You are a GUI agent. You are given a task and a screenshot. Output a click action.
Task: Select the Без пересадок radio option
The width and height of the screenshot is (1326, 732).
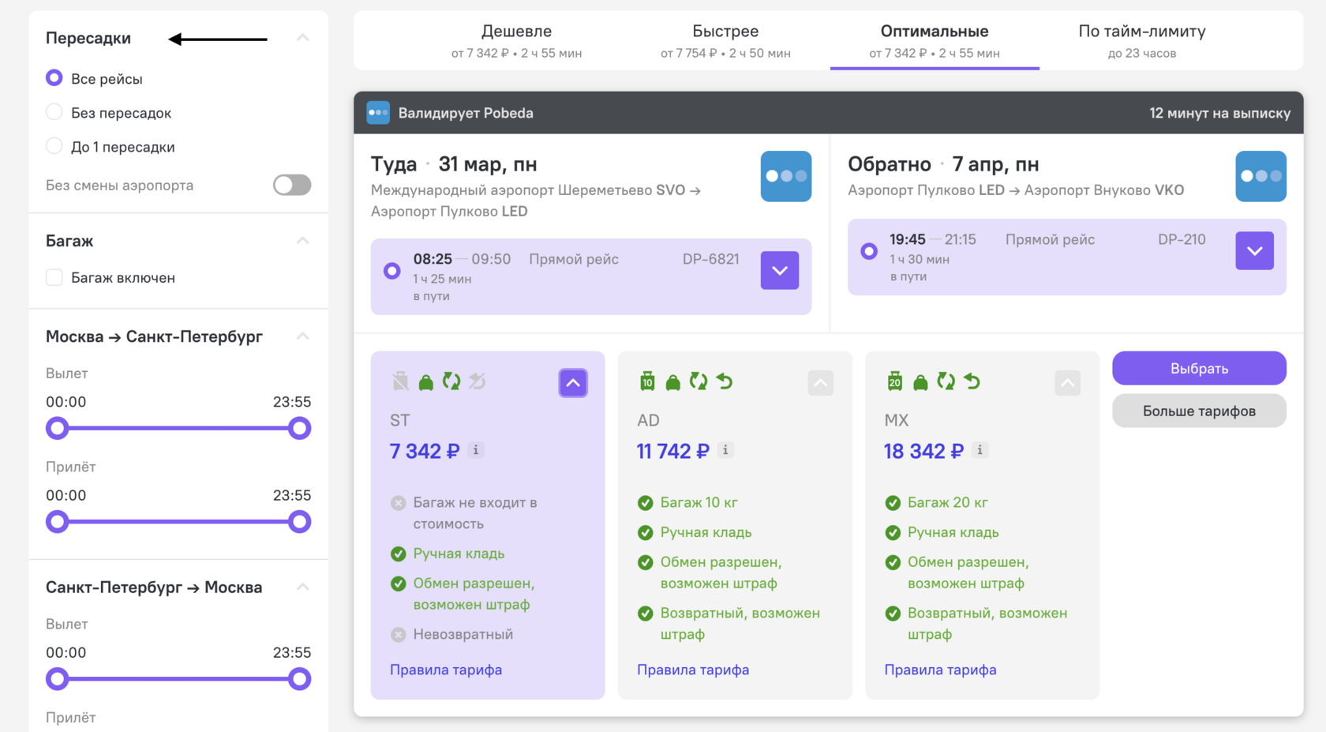point(54,112)
